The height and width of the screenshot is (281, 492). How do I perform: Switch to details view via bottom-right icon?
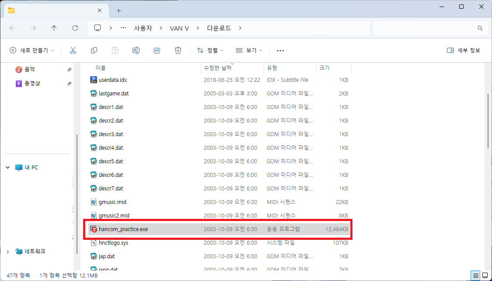[475, 275]
